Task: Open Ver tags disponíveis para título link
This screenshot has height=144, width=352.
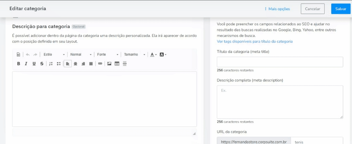Action: point(254,41)
